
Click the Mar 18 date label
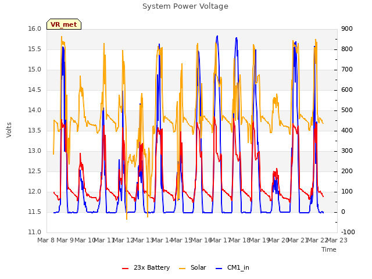239,240
